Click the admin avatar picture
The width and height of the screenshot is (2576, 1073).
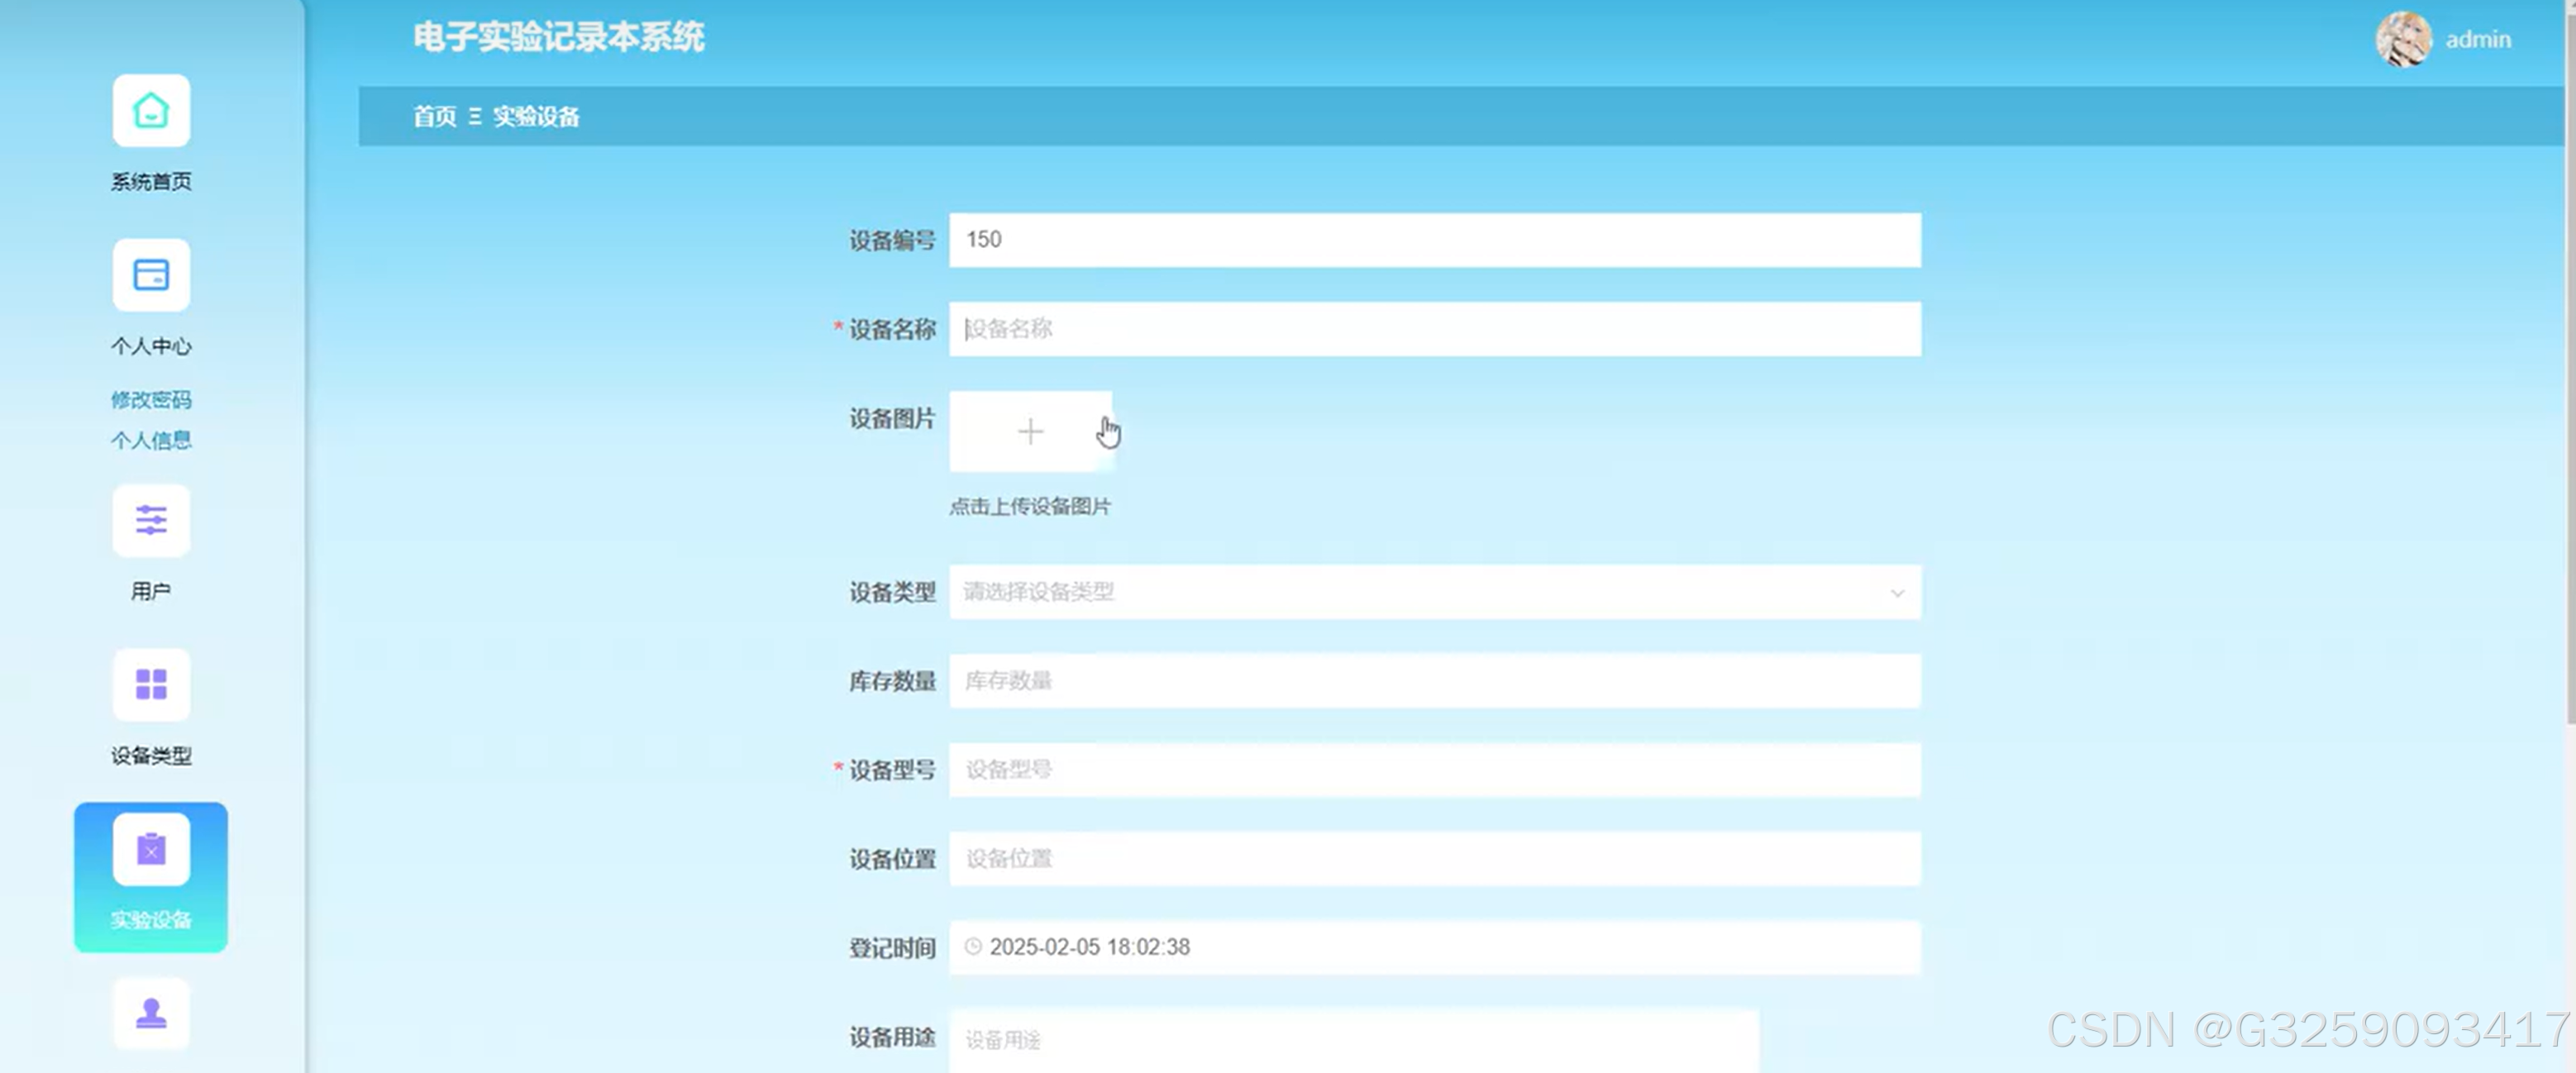(2403, 40)
